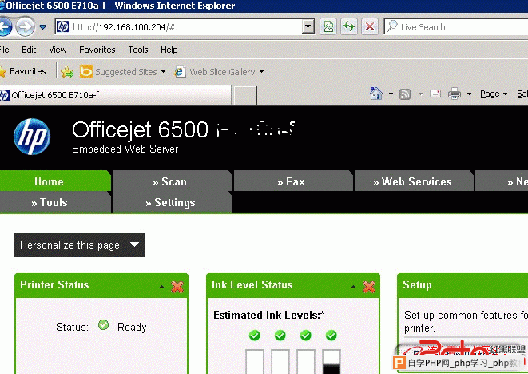Expand Personalize this page dropdown
Viewport: 528px width, 374px height.
pyautogui.click(x=79, y=245)
